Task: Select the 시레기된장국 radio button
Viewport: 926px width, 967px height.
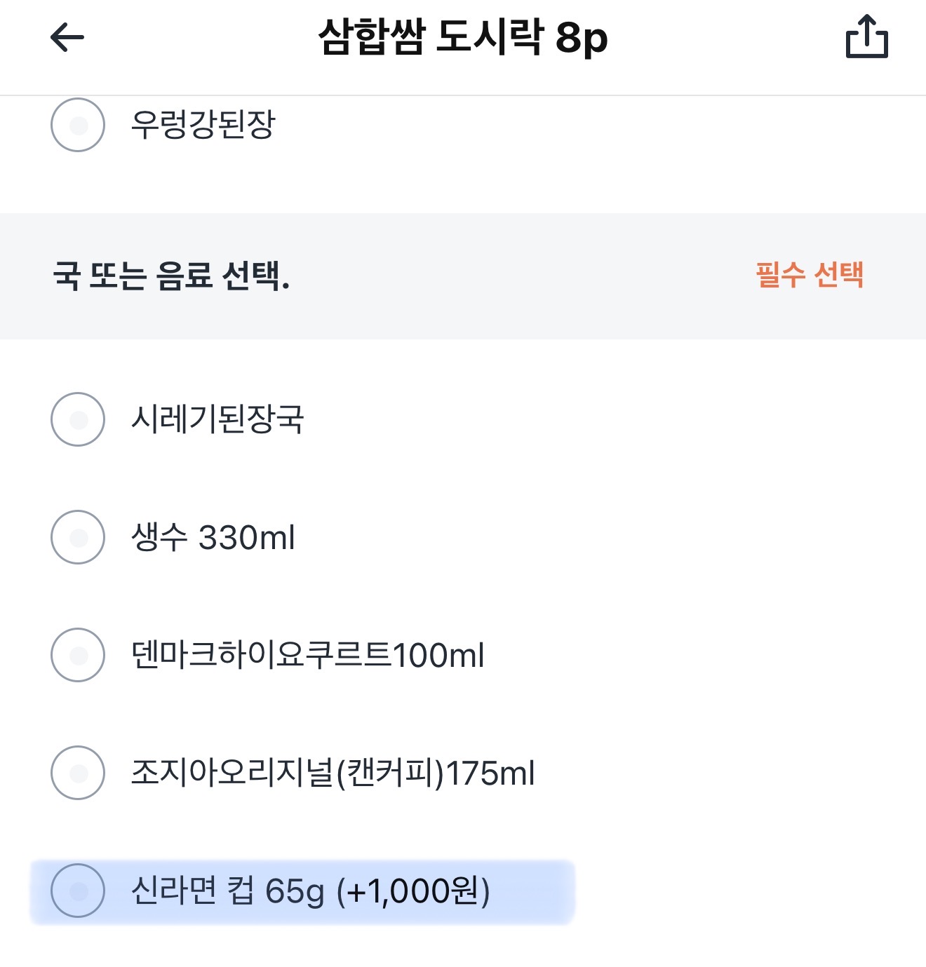Action: point(78,419)
